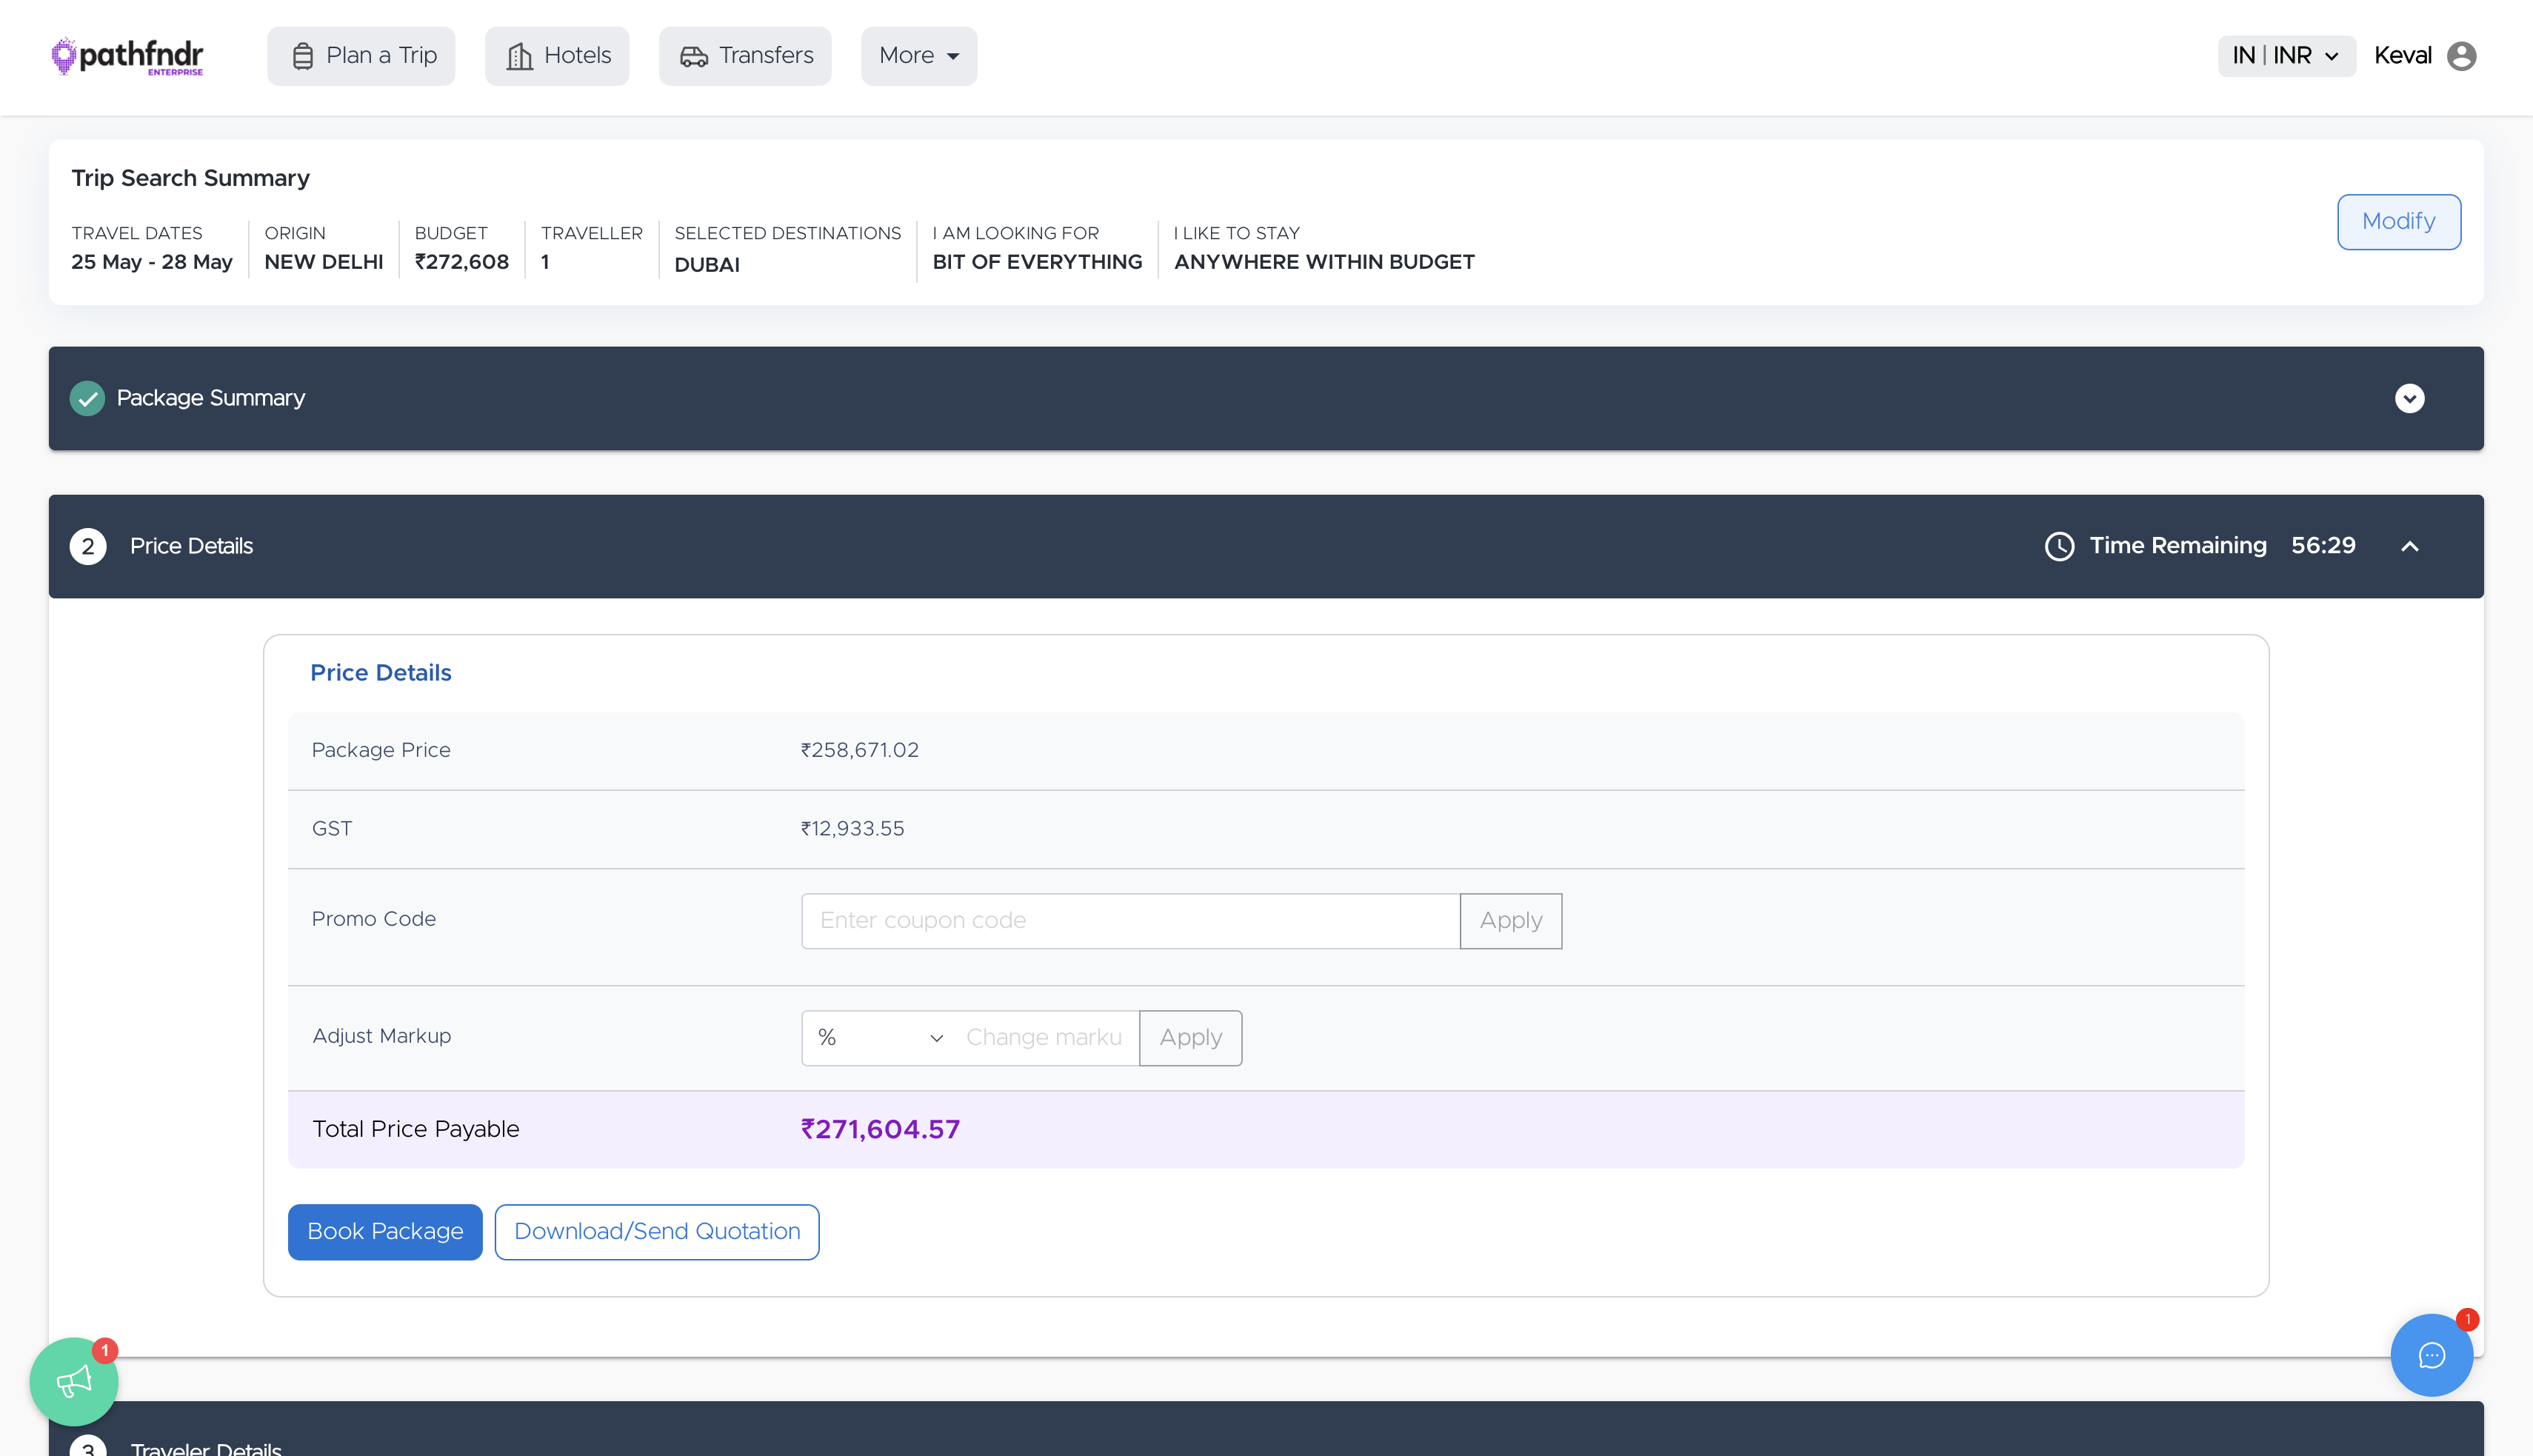Click the green checkmark beside Package Summary
2533x1456 pixels.
pyautogui.click(x=87, y=398)
